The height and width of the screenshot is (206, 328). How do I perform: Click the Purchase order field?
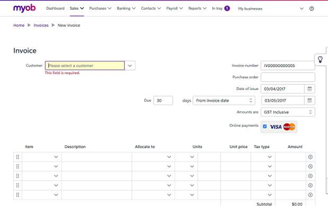coord(288,77)
